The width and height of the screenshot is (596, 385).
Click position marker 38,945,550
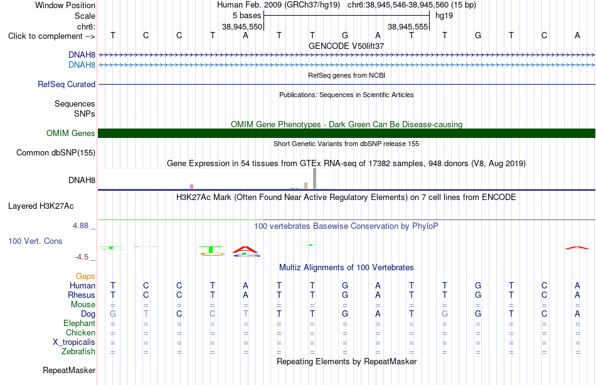tap(242, 26)
